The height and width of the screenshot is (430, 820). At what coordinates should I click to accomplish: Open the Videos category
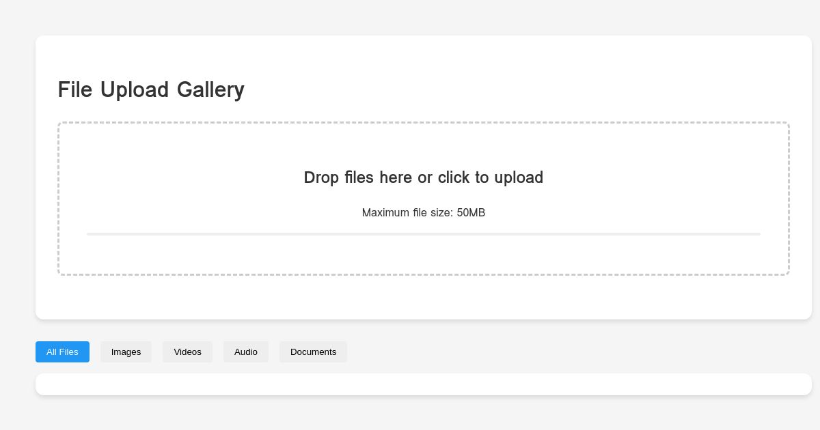[187, 352]
